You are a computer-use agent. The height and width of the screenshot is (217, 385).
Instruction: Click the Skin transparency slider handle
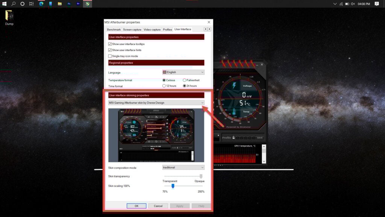[x=201, y=176]
